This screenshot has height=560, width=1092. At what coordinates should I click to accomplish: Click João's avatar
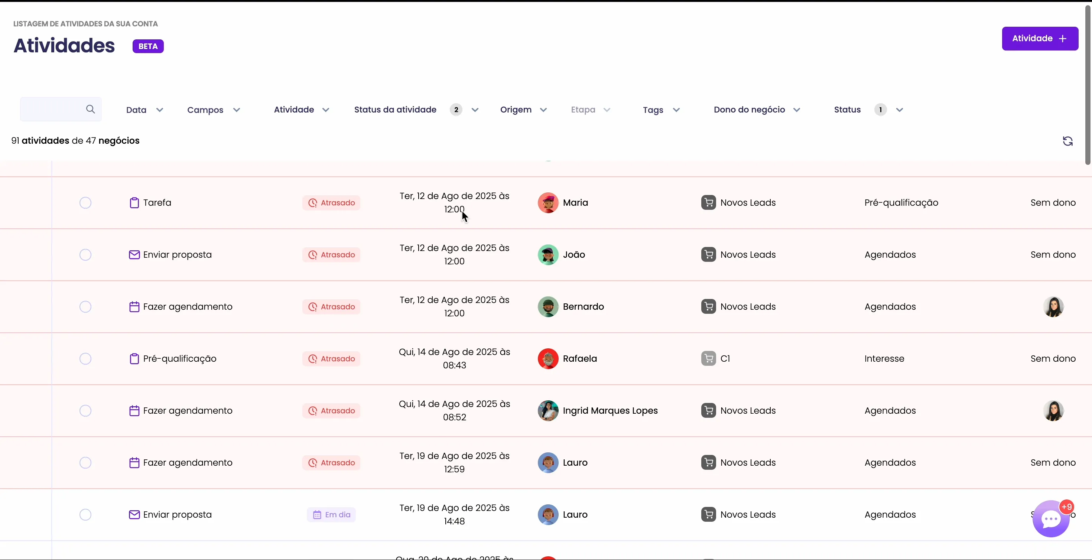point(548,255)
